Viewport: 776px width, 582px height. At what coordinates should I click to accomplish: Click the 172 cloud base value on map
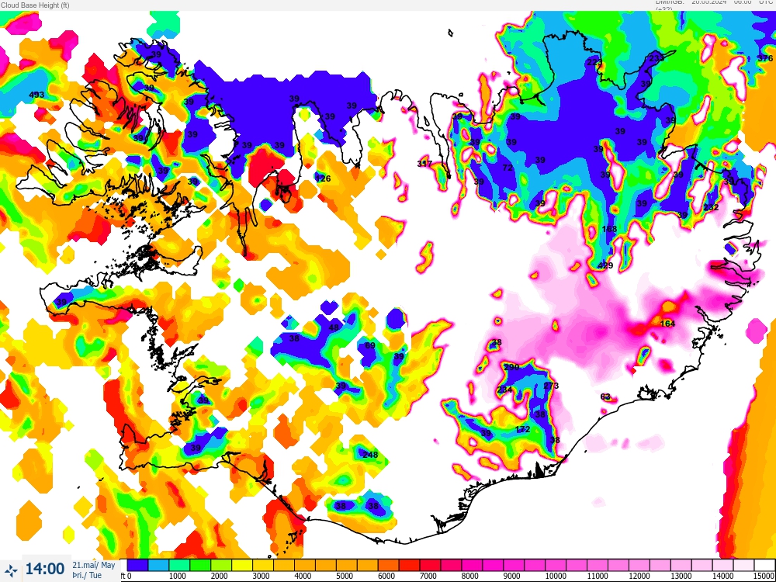522,429
